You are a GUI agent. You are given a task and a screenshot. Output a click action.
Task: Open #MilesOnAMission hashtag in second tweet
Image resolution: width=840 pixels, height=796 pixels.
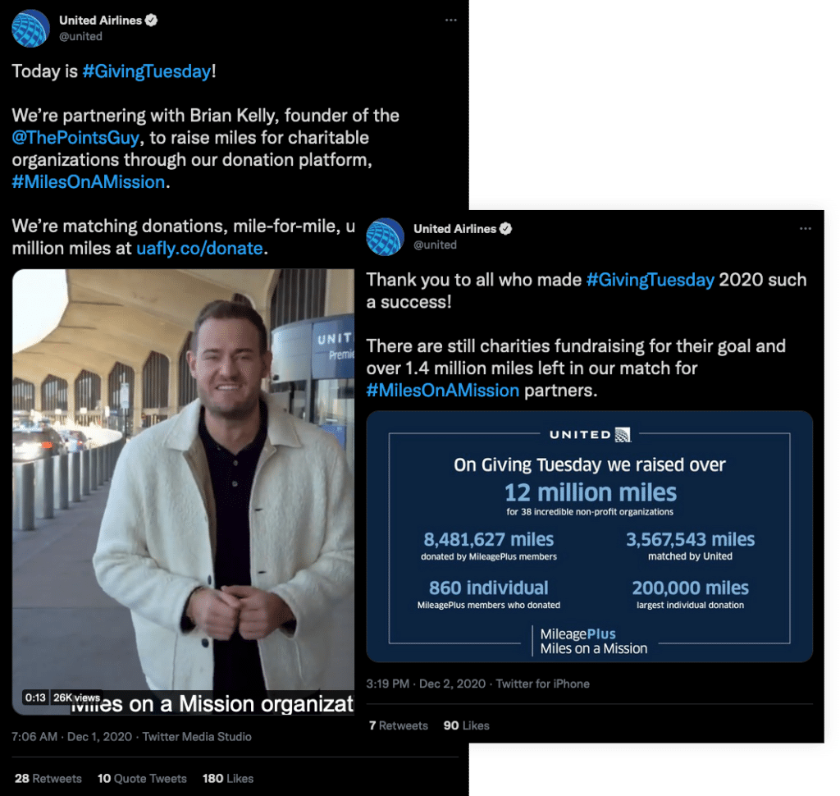tap(443, 391)
